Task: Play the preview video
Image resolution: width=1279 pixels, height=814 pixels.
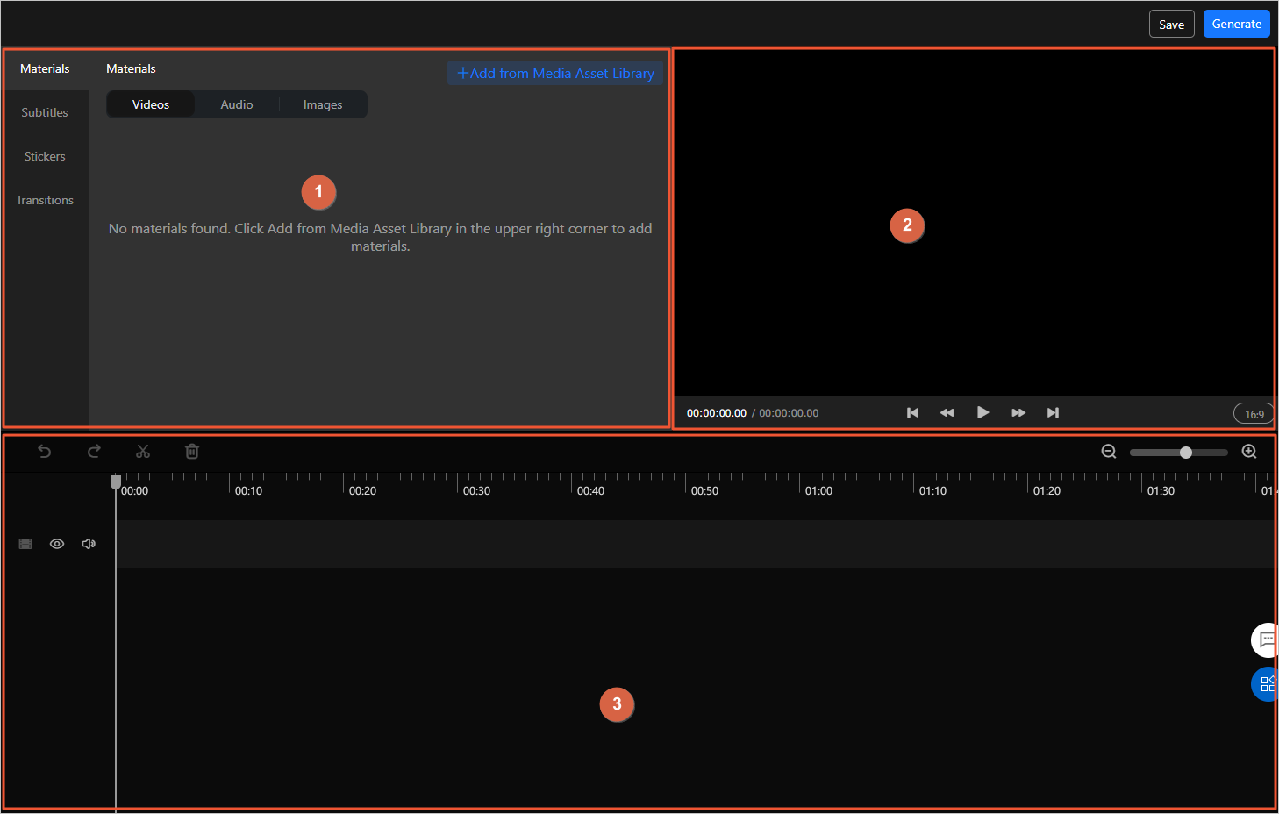Action: [982, 412]
